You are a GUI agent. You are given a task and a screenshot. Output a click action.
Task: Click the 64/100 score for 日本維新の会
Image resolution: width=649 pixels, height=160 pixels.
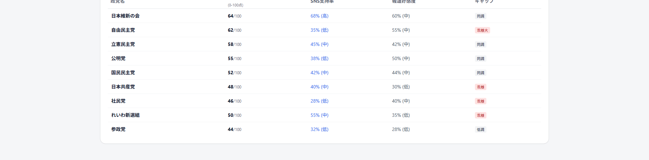point(234,16)
